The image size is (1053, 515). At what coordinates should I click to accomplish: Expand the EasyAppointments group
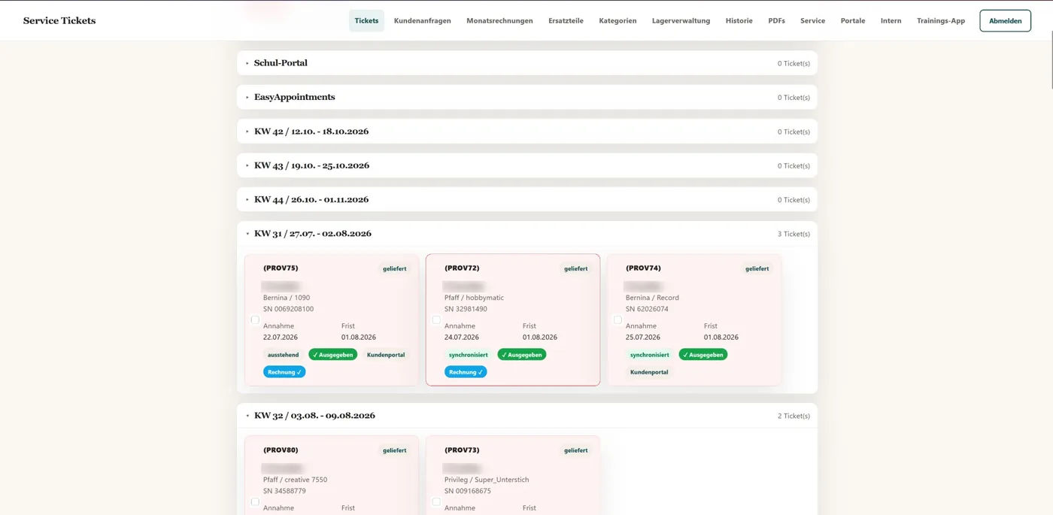pyautogui.click(x=526, y=97)
